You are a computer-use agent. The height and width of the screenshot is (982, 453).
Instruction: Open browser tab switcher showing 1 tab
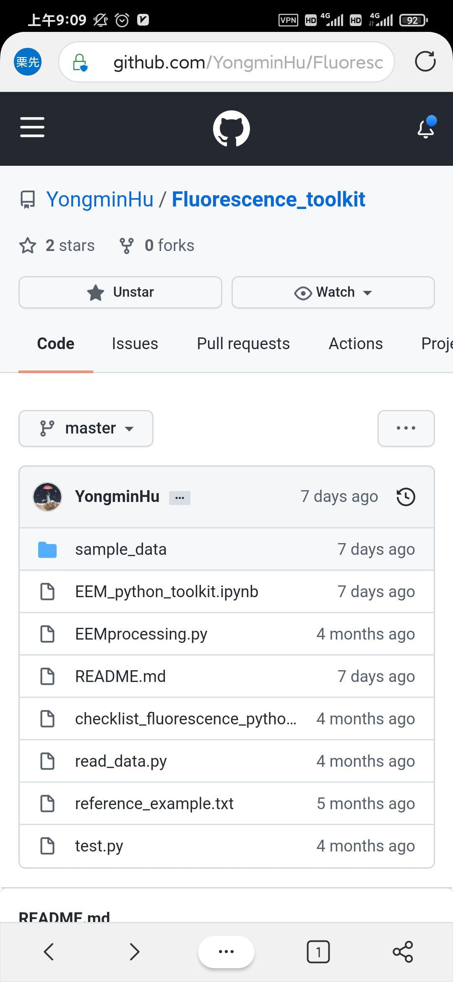coord(318,951)
